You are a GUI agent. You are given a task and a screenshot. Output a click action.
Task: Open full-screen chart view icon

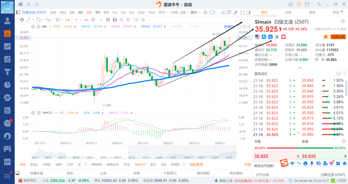pos(242,13)
